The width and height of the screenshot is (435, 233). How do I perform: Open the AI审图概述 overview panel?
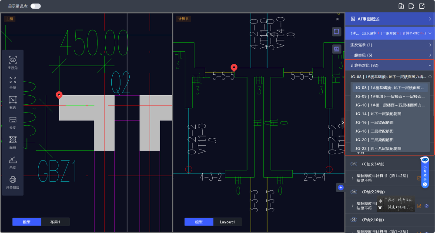click(x=390, y=19)
